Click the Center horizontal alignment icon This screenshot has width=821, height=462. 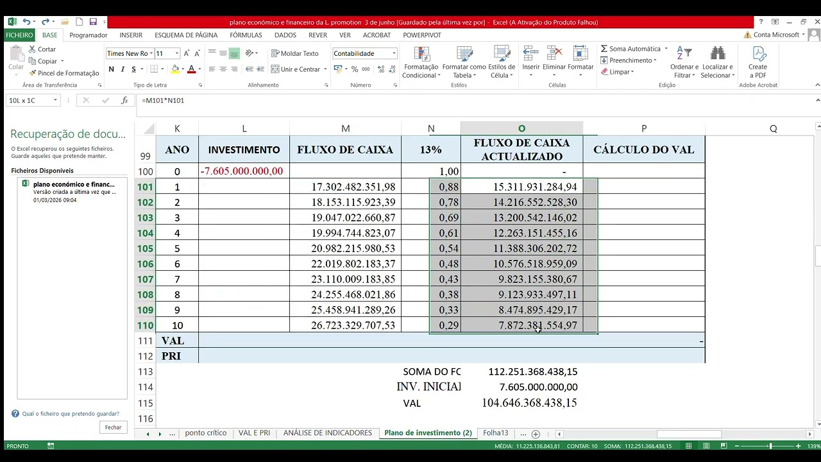tap(223, 69)
